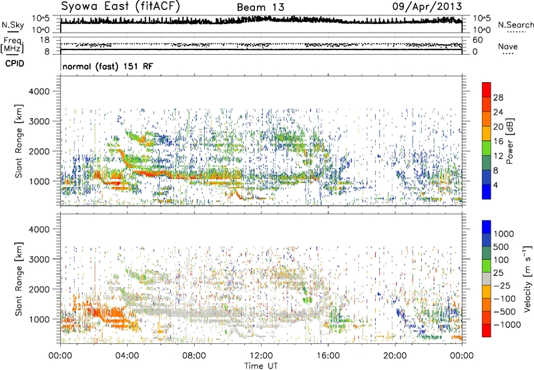Viewport: 534px width, 370px height.
Task: Select the 'normal (fast) 151 RF' text
Action: [x=108, y=66]
